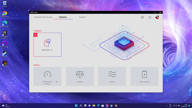
Task: Click the battery charging icon
Action: pos(144,74)
